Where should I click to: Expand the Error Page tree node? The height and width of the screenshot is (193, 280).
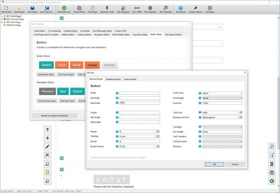click(x=2, y=22)
